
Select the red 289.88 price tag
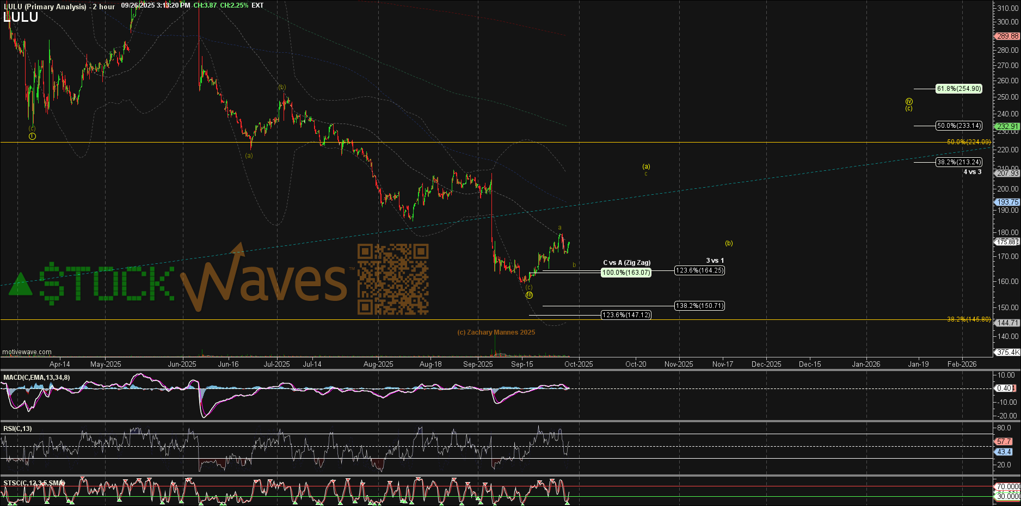pos(1007,36)
